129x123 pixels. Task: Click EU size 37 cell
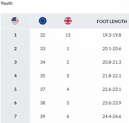43,89
